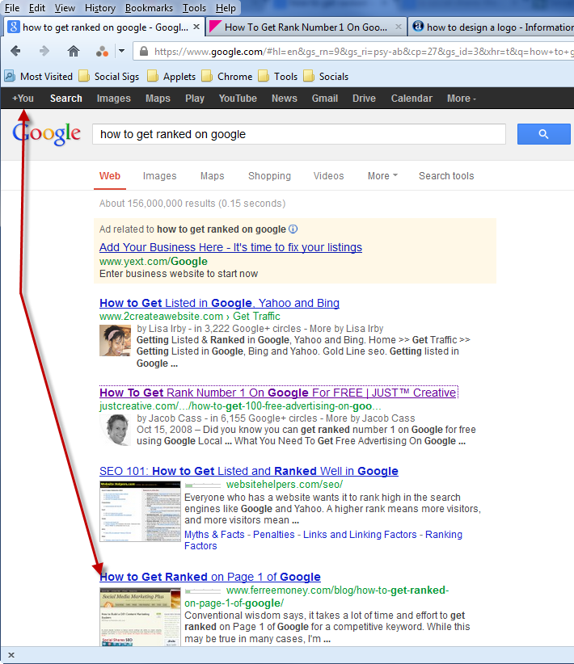This screenshot has height=664, width=574.
Task: Click Search in Google black bar
Action: coord(66,99)
